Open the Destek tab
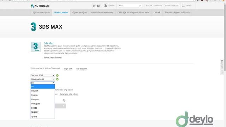Viewport: 226px width, 127px height. tap(157, 13)
